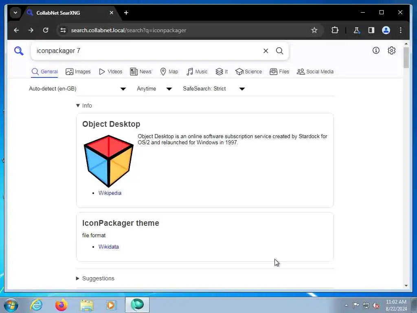
Task: Open the profile avatar menu
Action: [386, 30]
